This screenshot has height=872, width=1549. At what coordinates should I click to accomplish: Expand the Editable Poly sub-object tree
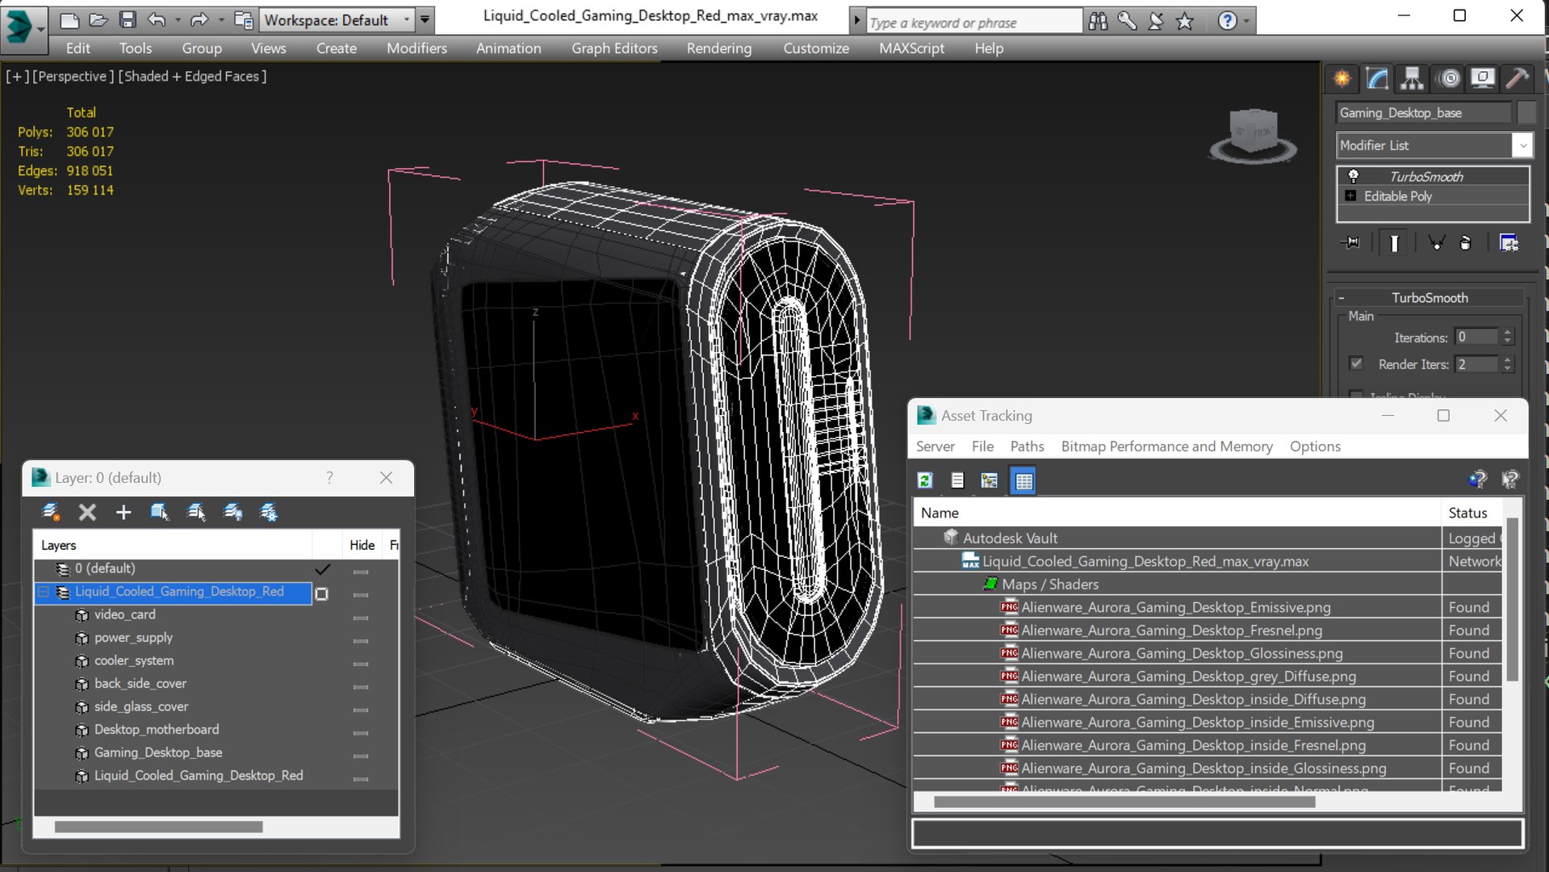click(1350, 196)
